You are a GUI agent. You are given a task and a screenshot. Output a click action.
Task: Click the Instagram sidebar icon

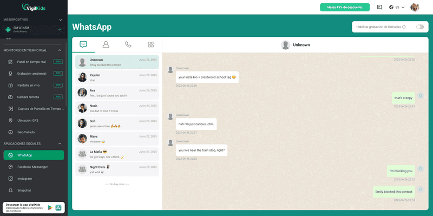(x=10, y=179)
